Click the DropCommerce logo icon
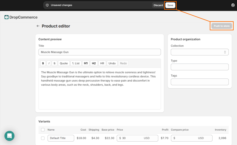The height and width of the screenshot is (145, 237). tap(7, 17)
